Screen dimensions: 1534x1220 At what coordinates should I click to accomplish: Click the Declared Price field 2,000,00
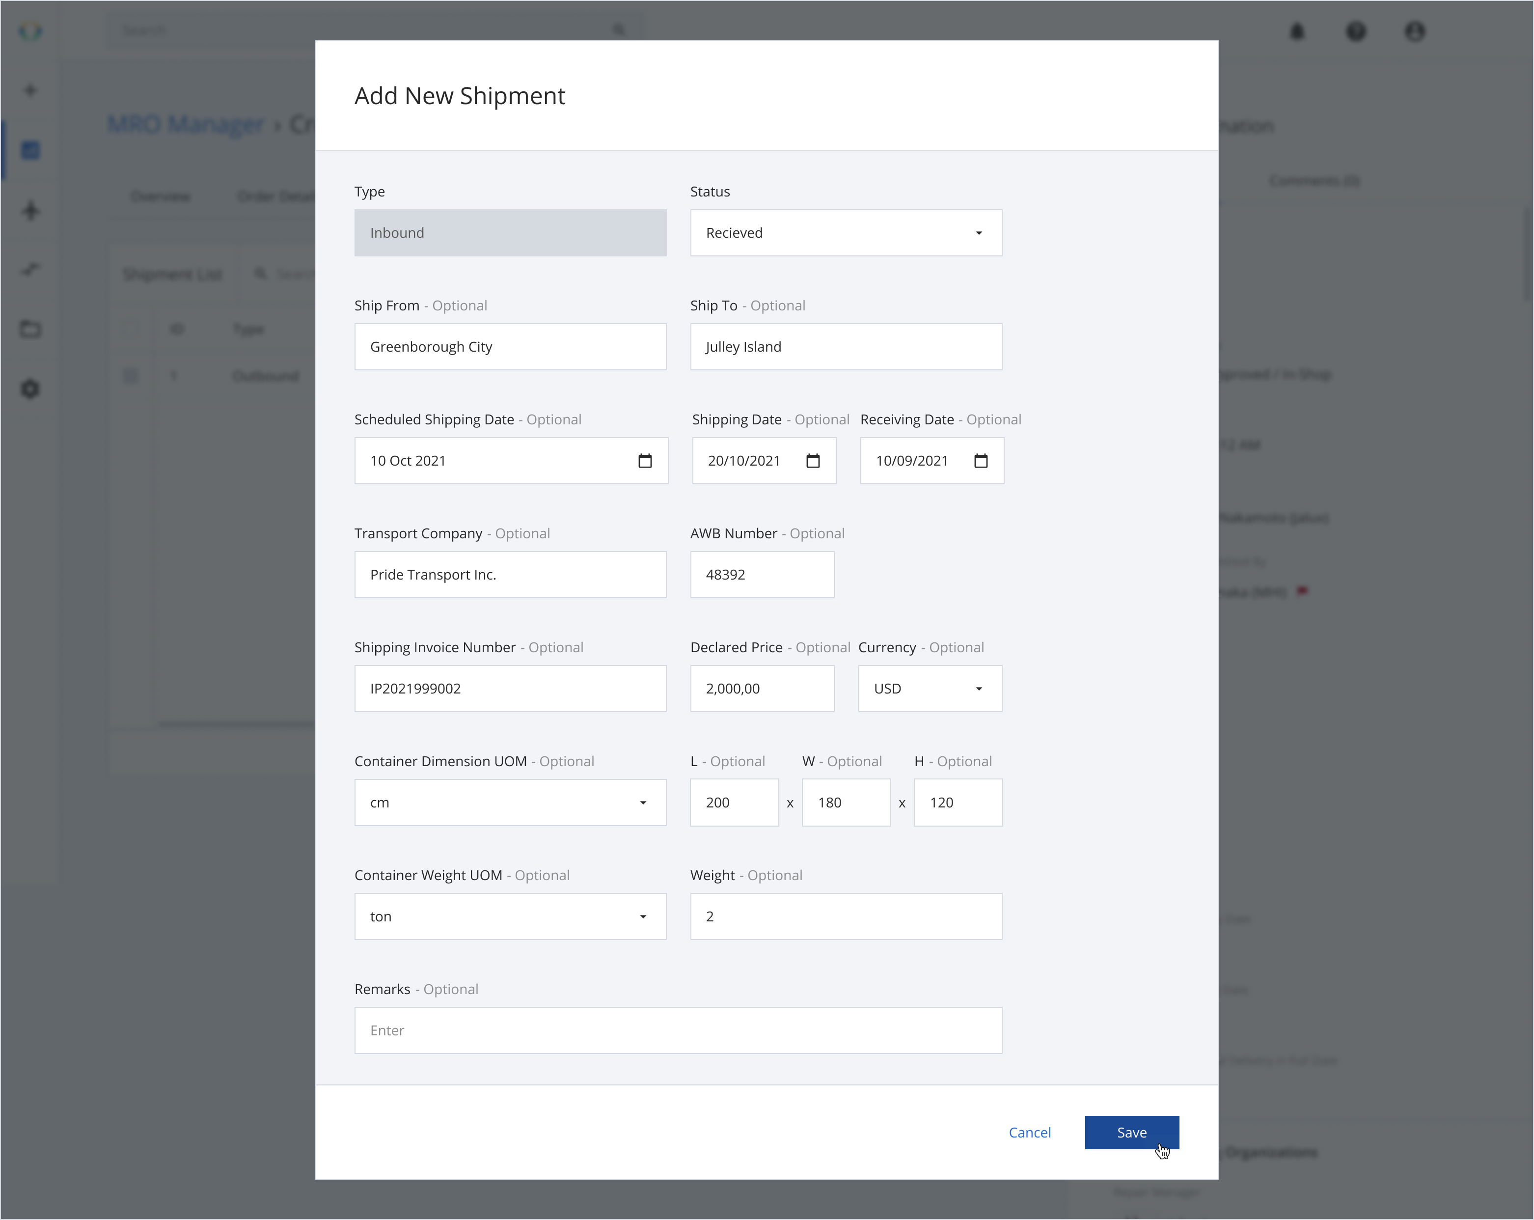pos(762,688)
